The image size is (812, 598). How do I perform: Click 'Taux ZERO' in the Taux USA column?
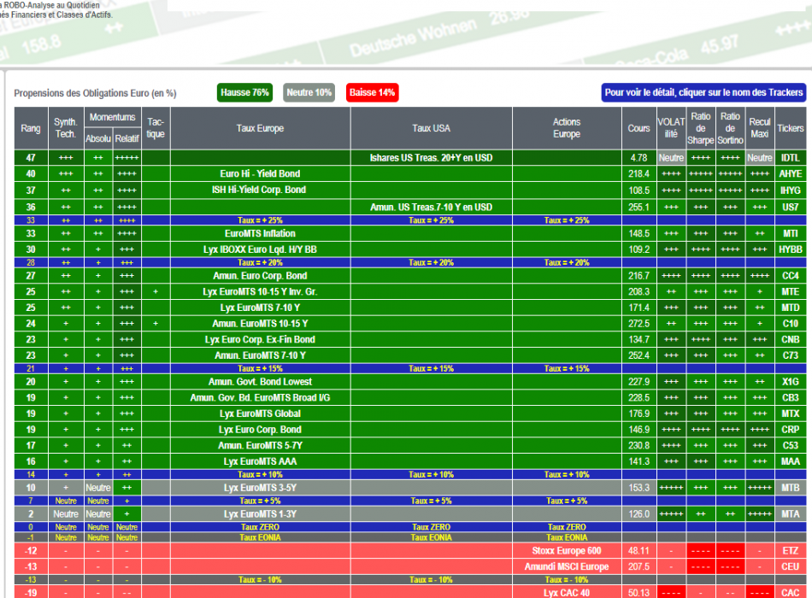[431, 527]
